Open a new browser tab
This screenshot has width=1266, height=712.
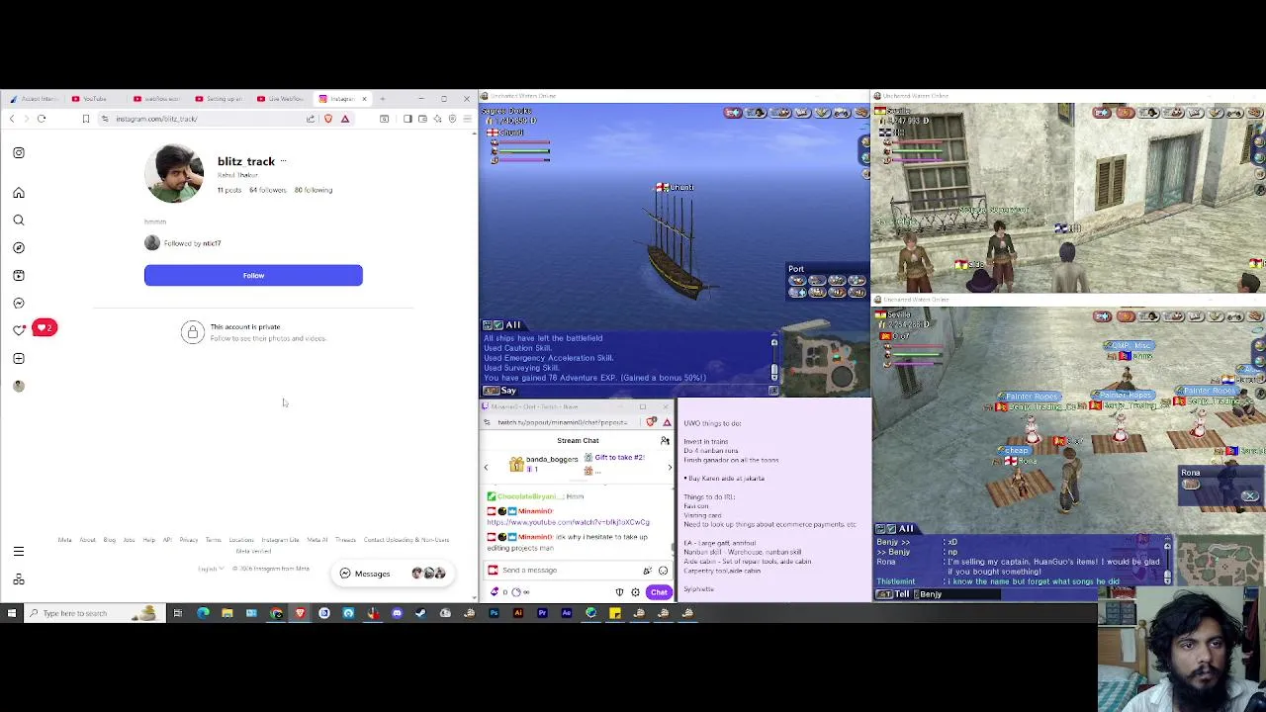coord(383,99)
